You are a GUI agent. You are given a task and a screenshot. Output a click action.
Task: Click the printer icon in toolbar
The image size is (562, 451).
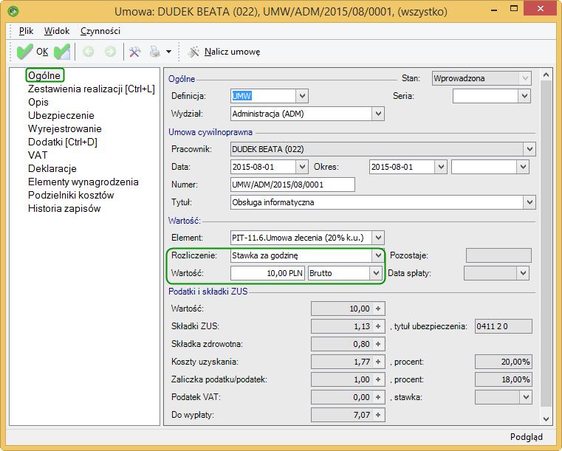tap(155, 52)
